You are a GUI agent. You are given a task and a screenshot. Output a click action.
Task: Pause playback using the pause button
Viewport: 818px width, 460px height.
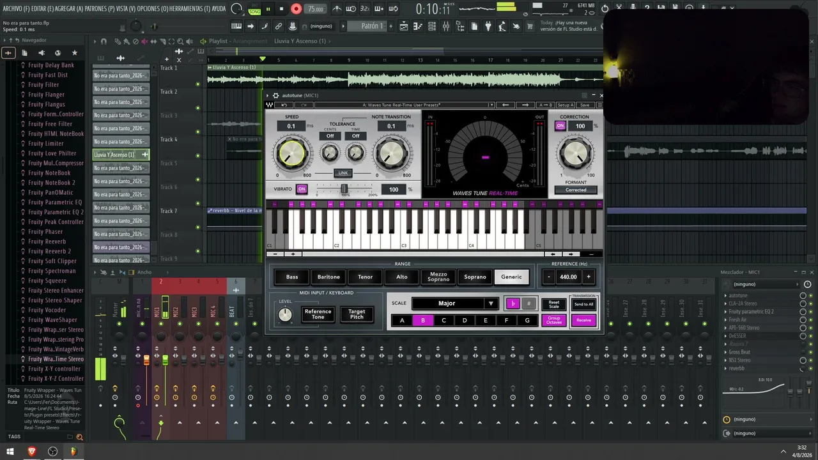268,9
